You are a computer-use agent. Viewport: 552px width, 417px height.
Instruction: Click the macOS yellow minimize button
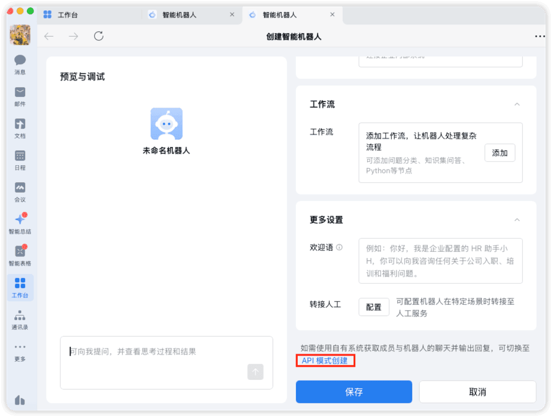(x=20, y=11)
